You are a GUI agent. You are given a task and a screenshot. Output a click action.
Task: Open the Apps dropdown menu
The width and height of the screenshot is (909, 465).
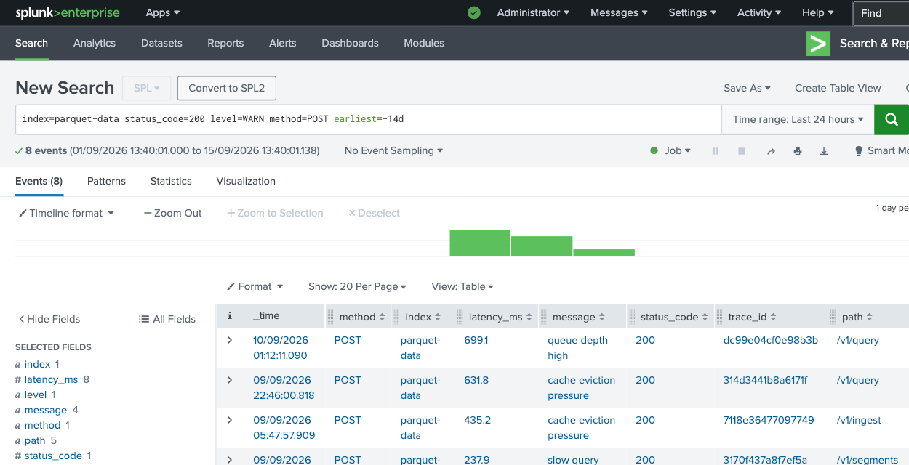click(x=163, y=12)
